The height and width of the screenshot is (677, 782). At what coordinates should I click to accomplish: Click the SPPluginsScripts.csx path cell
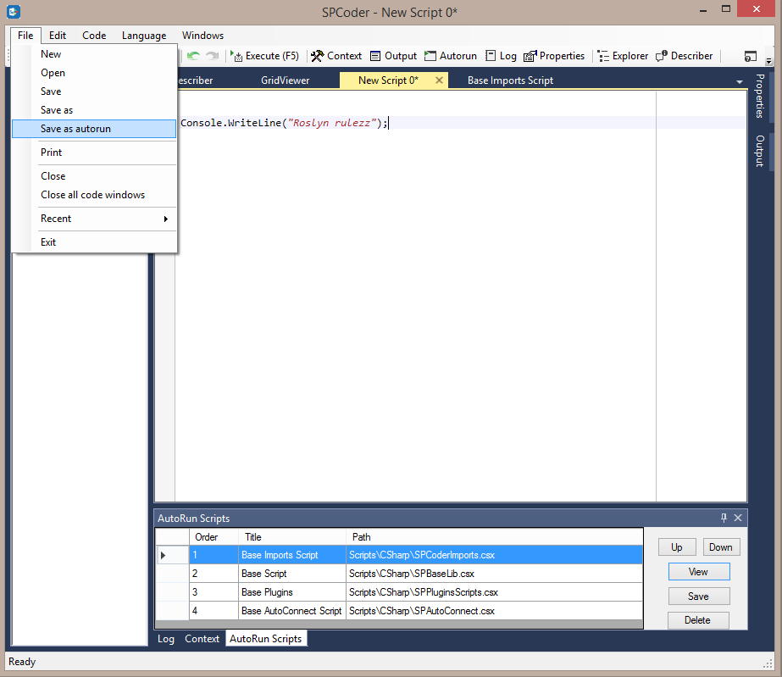point(494,592)
